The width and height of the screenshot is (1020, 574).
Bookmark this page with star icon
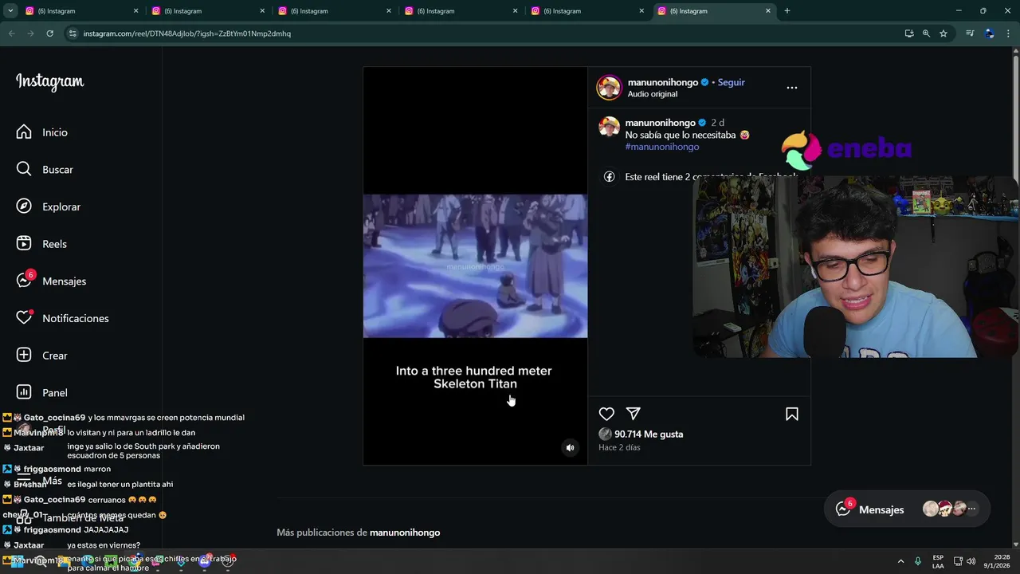click(943, 33)
